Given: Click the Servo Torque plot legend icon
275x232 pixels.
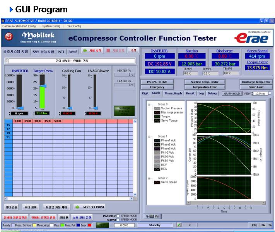Looking at the screenshot, I should click(x=157, y=121).
